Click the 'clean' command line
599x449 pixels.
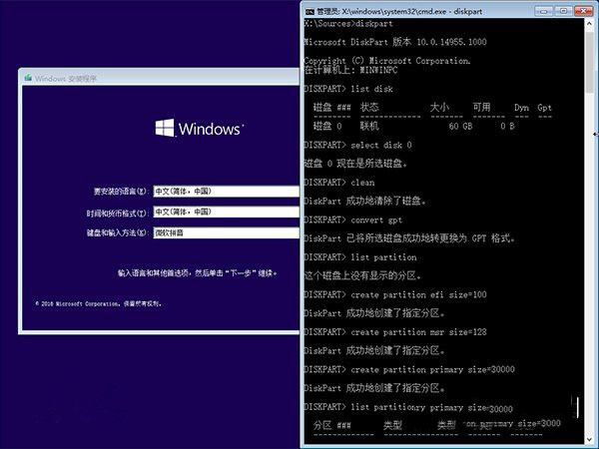click(339, 183)
